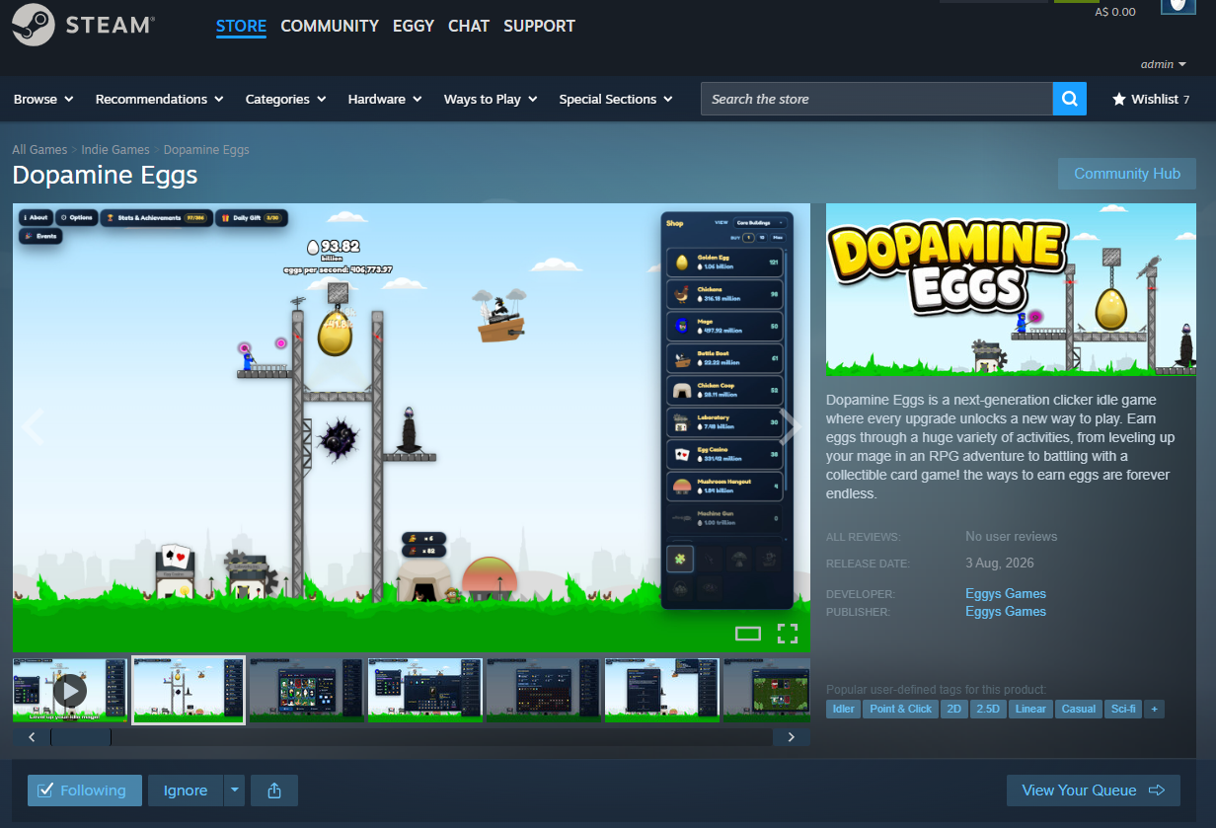This screenshot has height=828, width=1216.
Task: Click the View Your Queue button
Action: (1094, 790)
